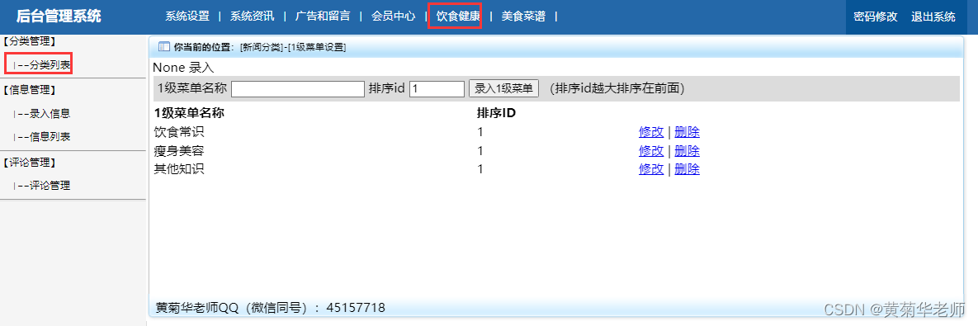
Task: Open the 系统设置 menu
Action: pos(187,17)
